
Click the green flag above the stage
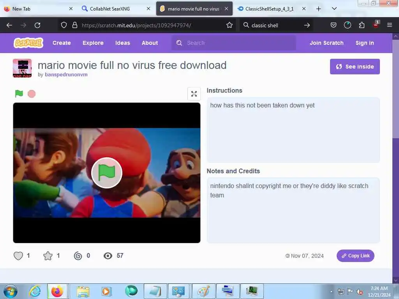click(19, 93)
